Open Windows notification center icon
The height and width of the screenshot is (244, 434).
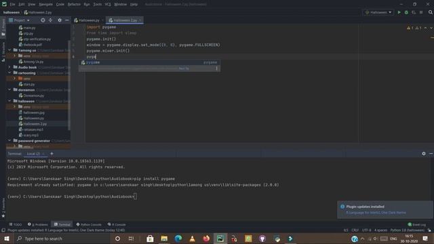pos(425,239)
